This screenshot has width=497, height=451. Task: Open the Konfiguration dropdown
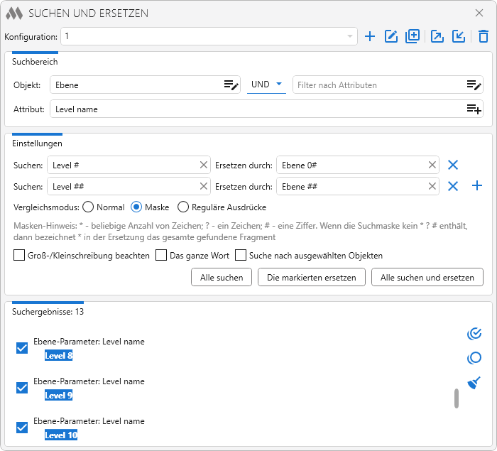349,36
